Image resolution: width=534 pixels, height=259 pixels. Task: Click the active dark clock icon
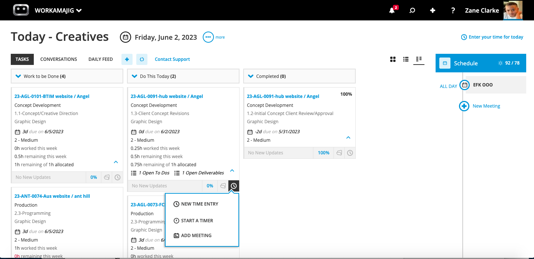[234, 186]
